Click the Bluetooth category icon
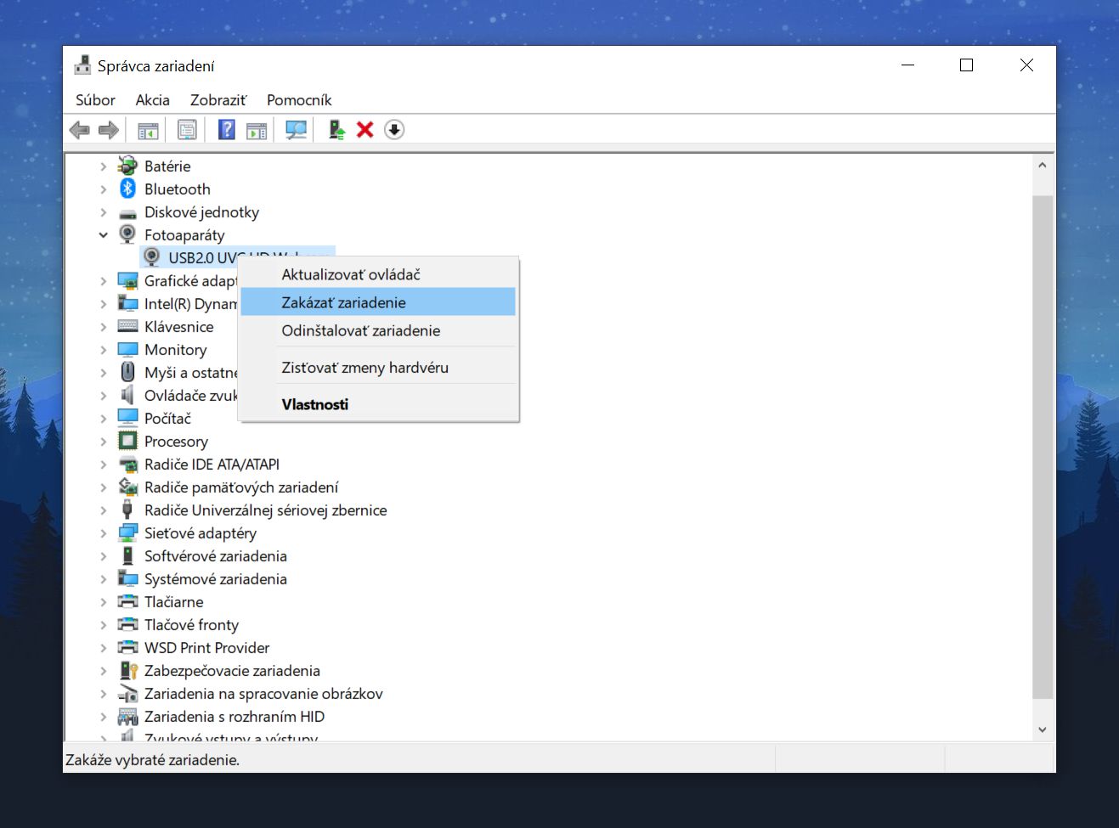Image resolution: width=1119 pixels, height=828 pixels. (127, 189)
